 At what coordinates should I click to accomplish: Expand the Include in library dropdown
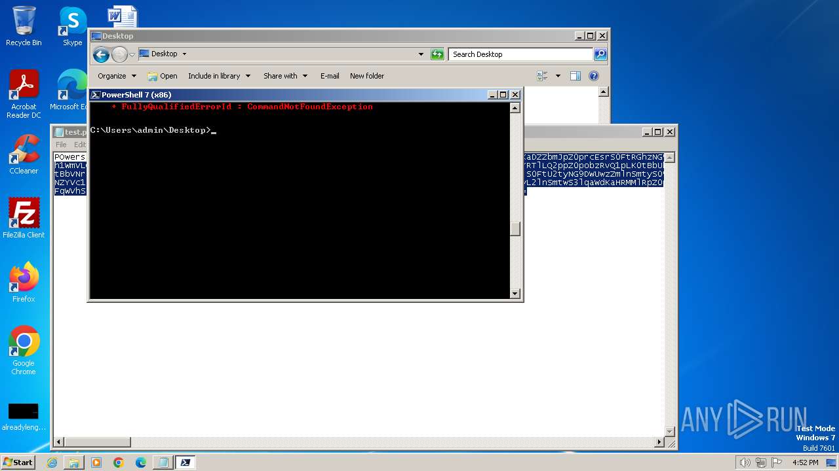(x=219, y=76)
